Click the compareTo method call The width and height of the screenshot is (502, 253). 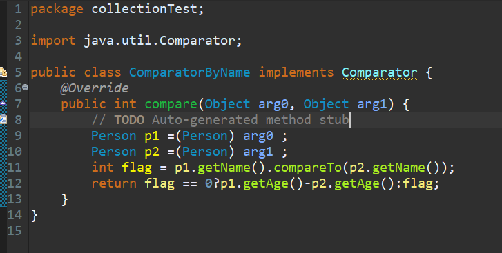point(308,168)
